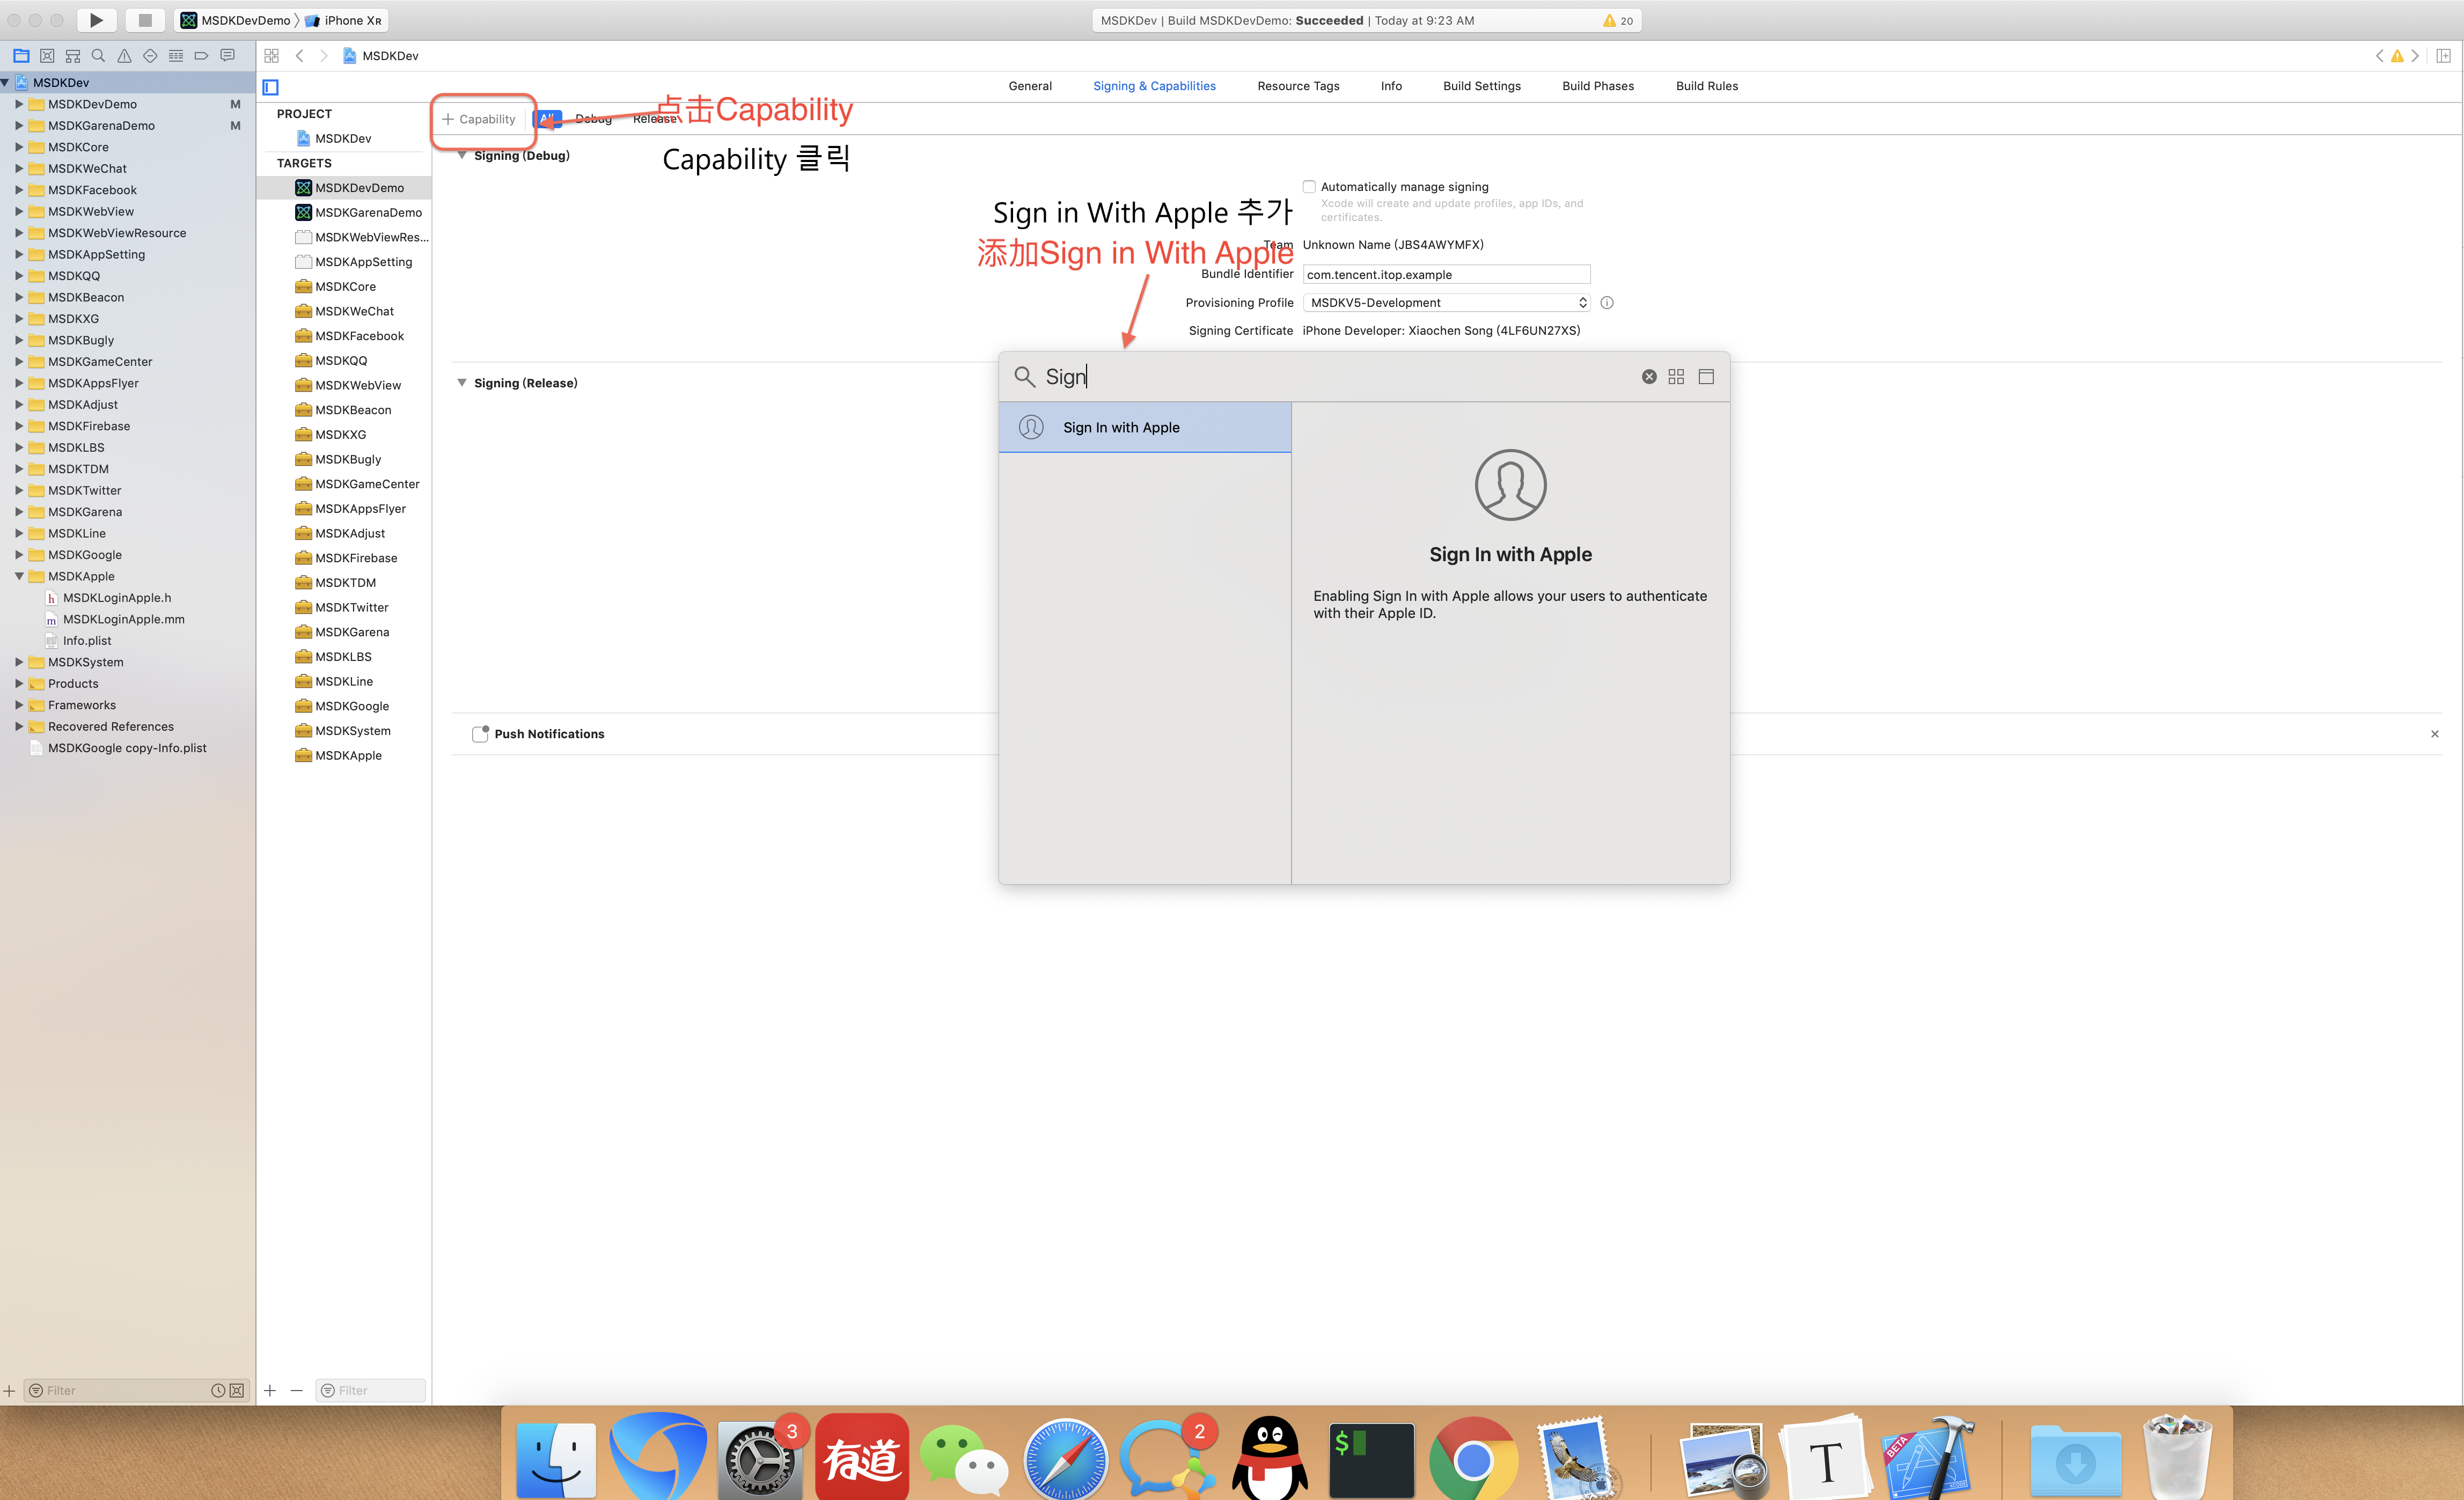Click the Stop button in toolbar
Screen dimensions: 2464x1500
point(145,20)
